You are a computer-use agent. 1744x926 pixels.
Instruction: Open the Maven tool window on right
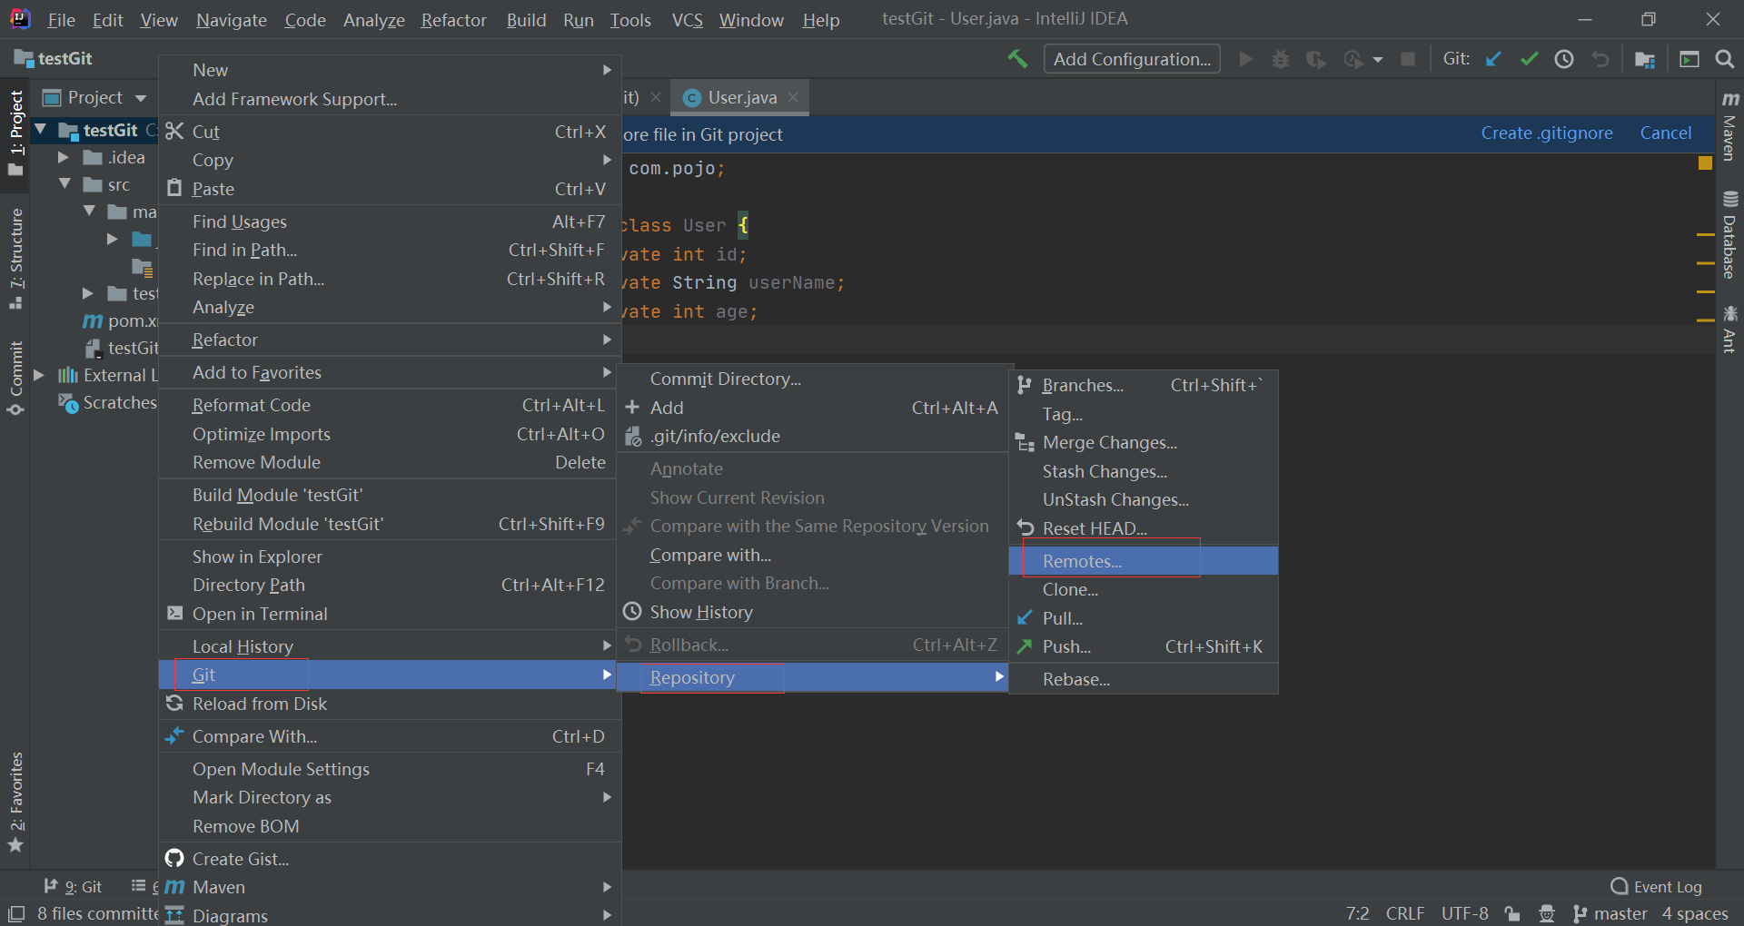(1729, 127)
